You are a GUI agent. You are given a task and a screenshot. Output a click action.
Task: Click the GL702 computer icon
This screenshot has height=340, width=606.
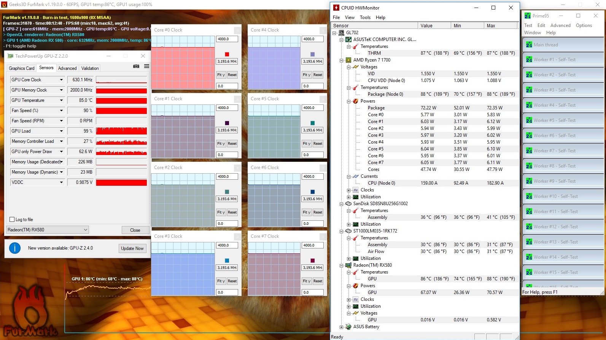[341, 33]
